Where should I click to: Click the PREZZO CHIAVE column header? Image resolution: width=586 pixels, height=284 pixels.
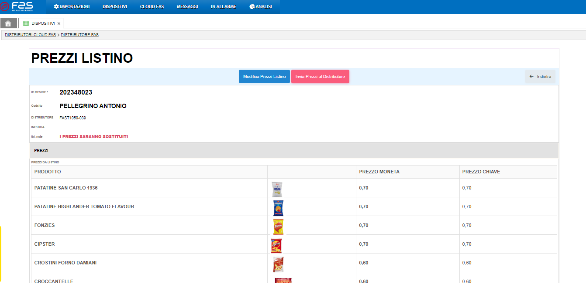481,172
